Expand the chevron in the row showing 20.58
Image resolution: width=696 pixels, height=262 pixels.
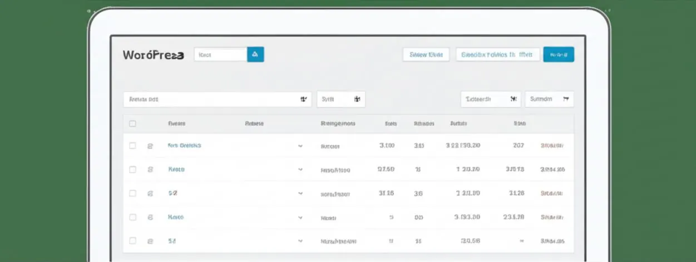pyautogui.click(x=300, y=241)
